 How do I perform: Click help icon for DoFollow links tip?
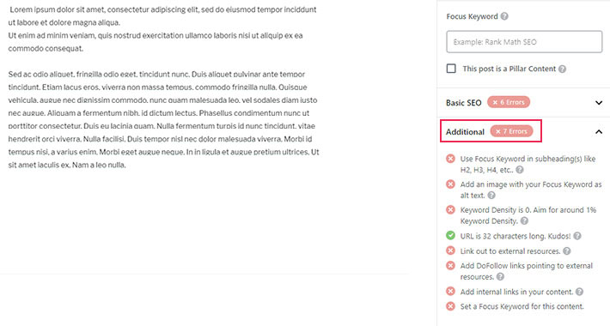(x=500, y=276)
